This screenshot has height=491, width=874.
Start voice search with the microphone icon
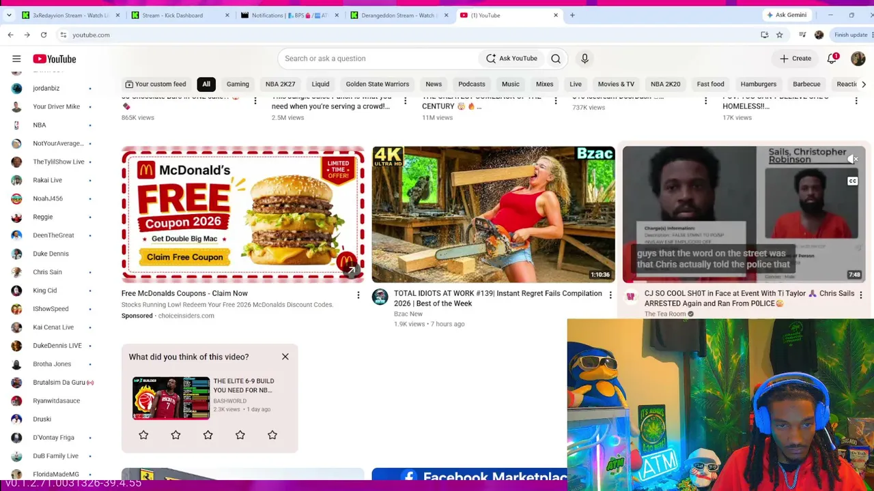pos(584,59)
